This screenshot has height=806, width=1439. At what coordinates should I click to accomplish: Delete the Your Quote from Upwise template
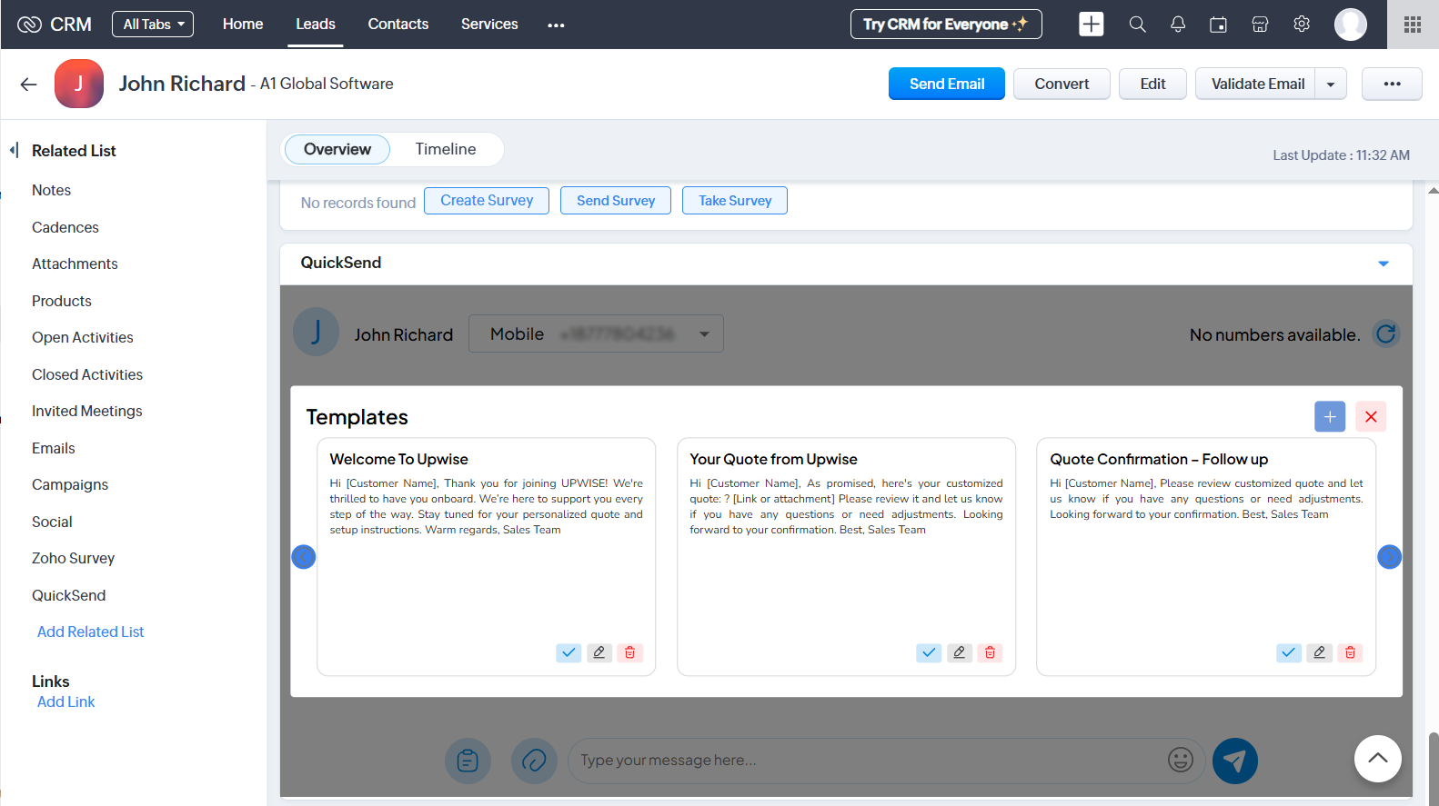(x=991, y=652)
